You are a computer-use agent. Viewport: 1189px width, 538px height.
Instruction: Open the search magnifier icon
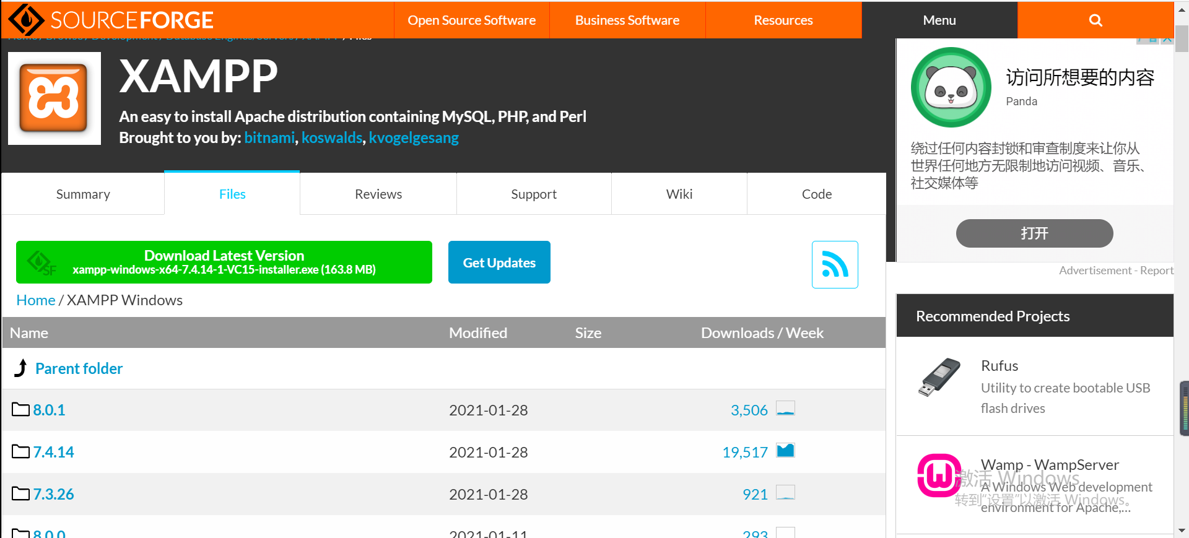point(1095,20)
